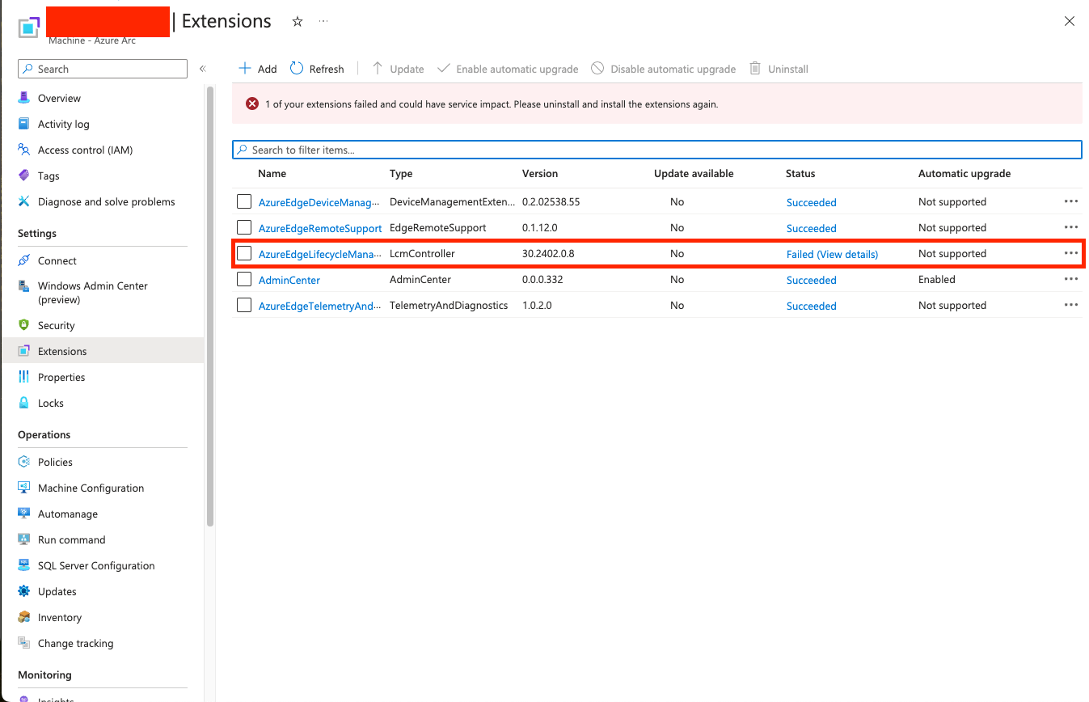This screenshot has height=702, width=1089.
Task: Click Add in the toolbar
Action: pyautogui.click(x=258, y=69)
